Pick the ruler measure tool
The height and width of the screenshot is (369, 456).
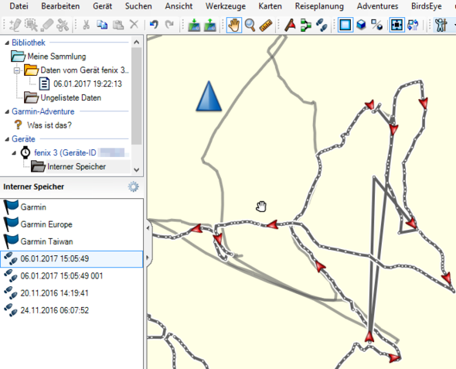[x=266, y=25]
